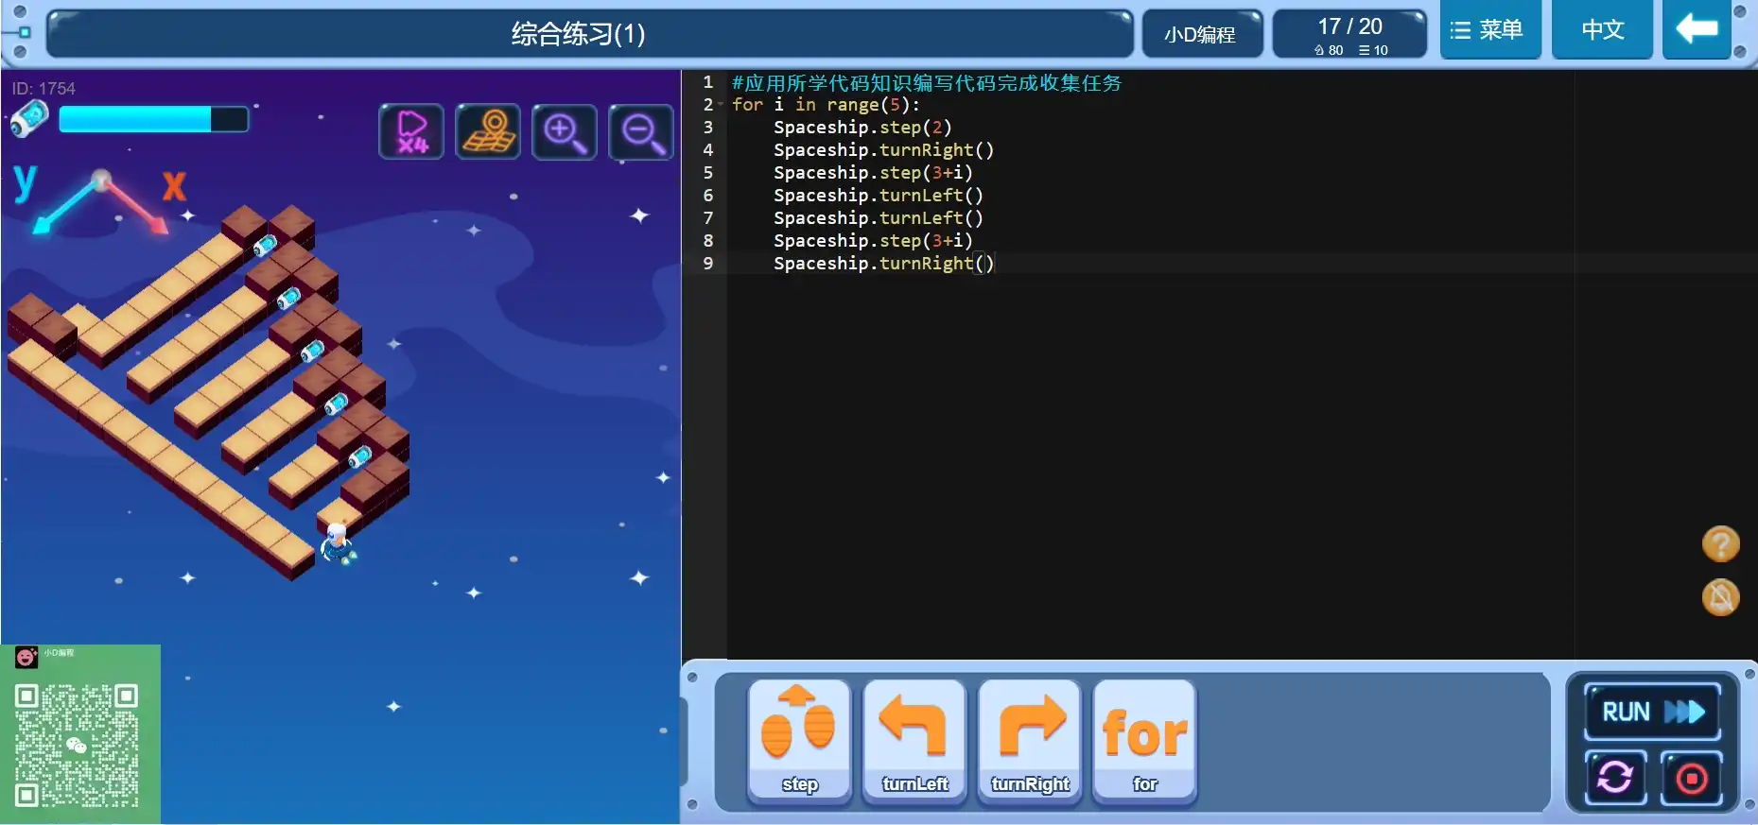The image size is (1758, 825).
Task: Toggle the notification bell mute icon
Action: [x=1720, y=597]
